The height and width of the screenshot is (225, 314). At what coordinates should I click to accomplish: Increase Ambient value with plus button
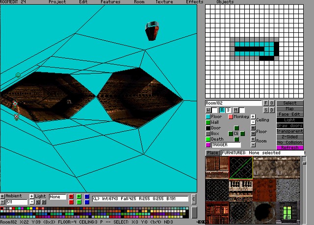(3, 196)
